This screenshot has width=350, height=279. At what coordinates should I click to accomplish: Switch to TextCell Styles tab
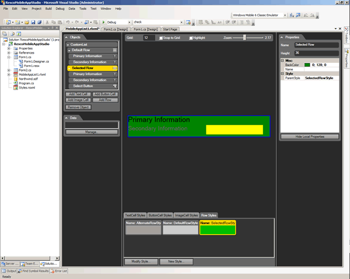pos(135,216)
